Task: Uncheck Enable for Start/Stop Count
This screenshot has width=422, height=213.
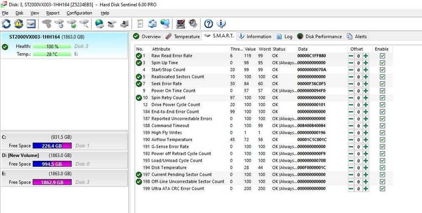Action: tap(382, 70)
